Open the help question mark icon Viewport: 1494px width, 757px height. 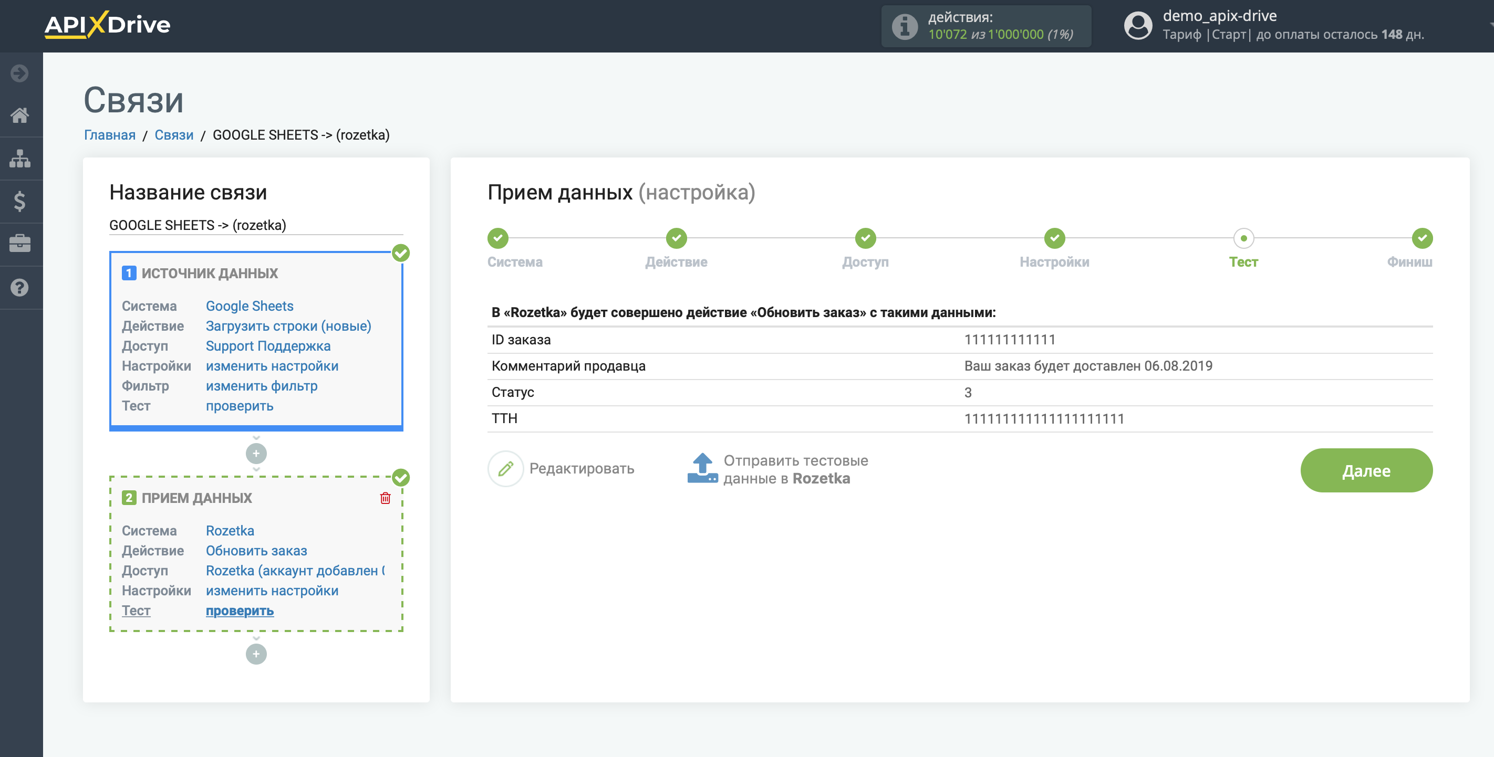coord(20,288)
